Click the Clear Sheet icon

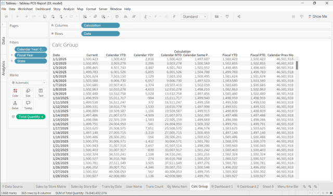(x=104, y=17)
